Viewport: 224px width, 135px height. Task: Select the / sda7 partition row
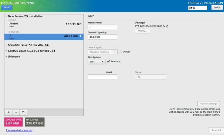point(44,37)
